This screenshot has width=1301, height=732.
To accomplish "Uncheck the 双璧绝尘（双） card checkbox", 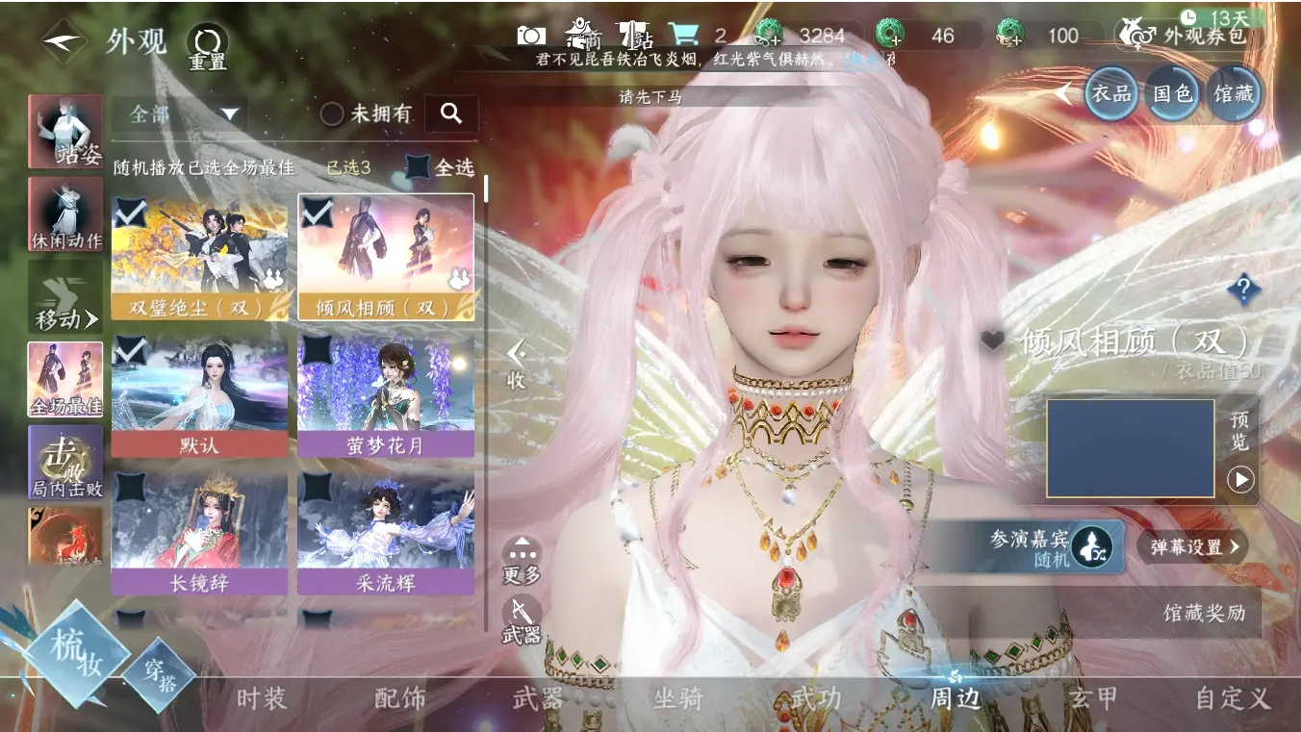I will tap(130, 213).
